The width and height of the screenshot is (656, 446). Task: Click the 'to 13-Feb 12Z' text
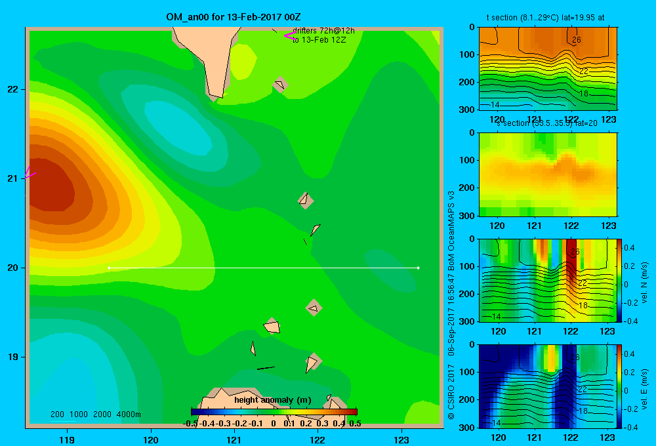coord(319,40)
